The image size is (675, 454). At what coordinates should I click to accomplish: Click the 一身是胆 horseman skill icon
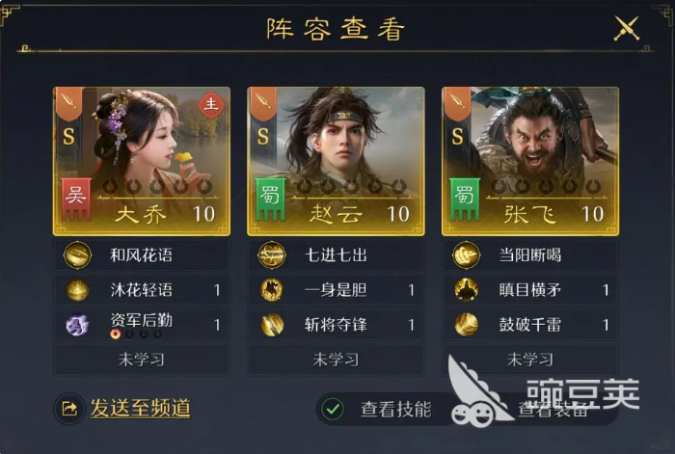(x=272, y=290)
